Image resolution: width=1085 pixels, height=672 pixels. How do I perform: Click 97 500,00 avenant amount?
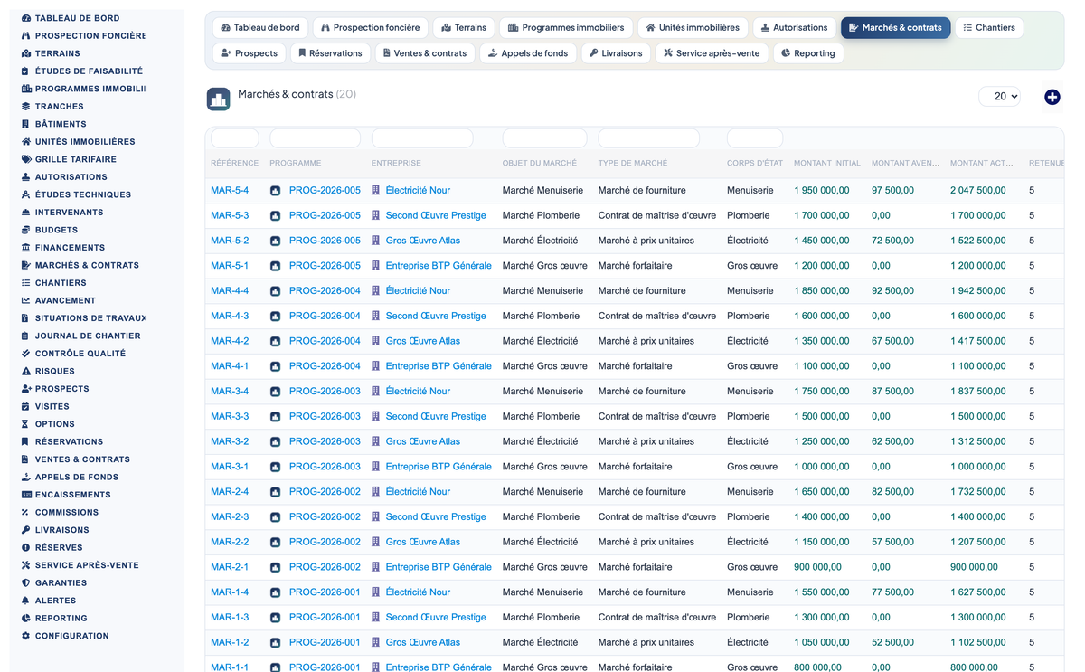click(892, 191)
